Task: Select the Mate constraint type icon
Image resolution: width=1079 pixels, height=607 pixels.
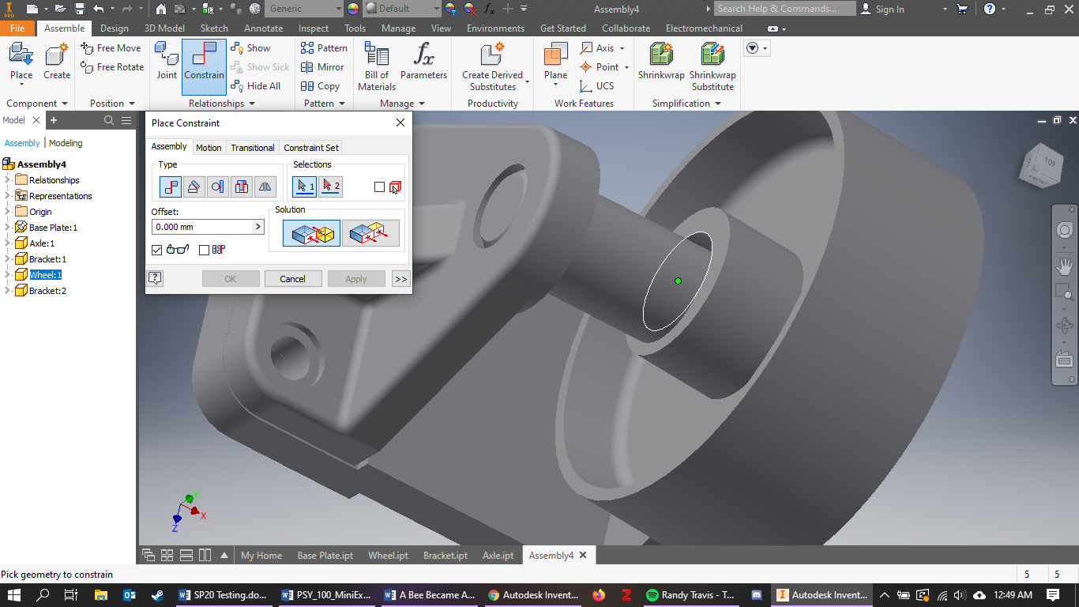Action: [171, 187]
